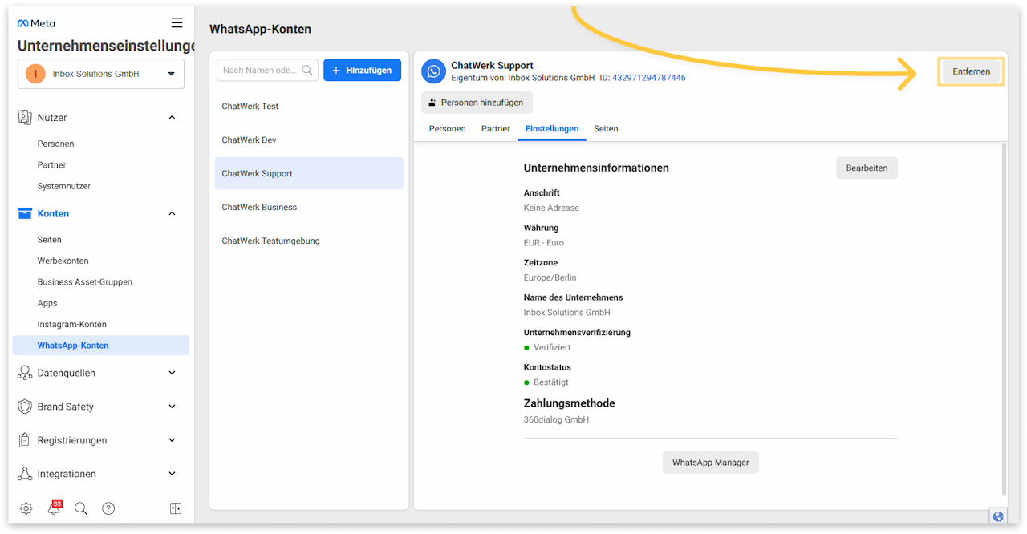Open the hamburger menu icon
This screenshot has width=1027, height=534.
pos(177,22)
